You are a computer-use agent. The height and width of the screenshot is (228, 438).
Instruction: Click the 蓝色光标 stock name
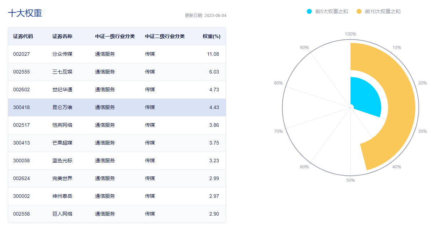tap(62, 161)
